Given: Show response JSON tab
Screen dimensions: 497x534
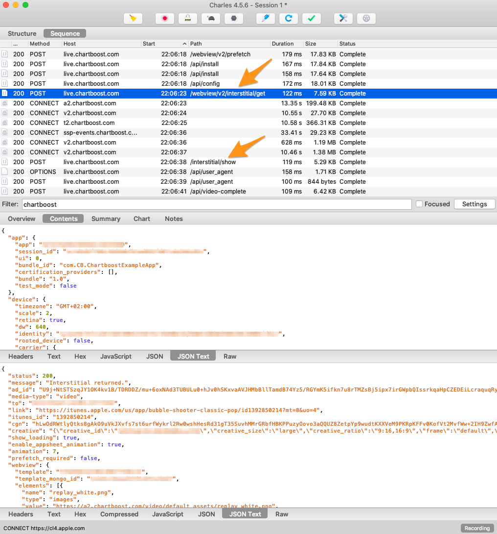Looking at the screenshot, I should tap(206, 514).
